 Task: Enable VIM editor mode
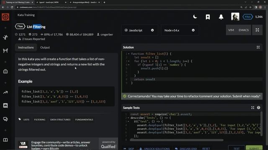[x=231, y=30]
